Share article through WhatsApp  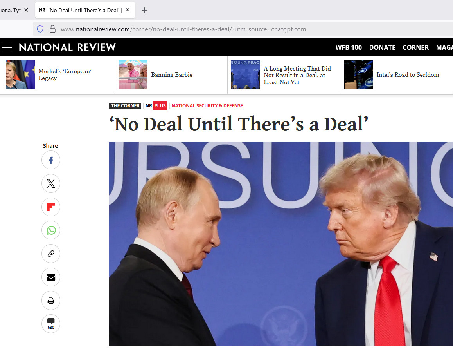click(x=51, y=230)
